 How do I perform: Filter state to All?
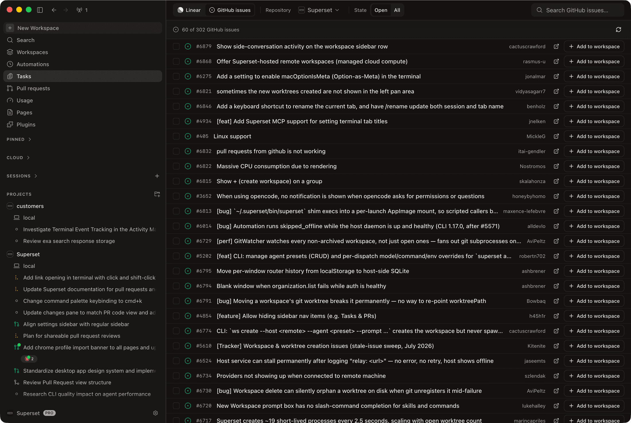(x=397, y=10)
